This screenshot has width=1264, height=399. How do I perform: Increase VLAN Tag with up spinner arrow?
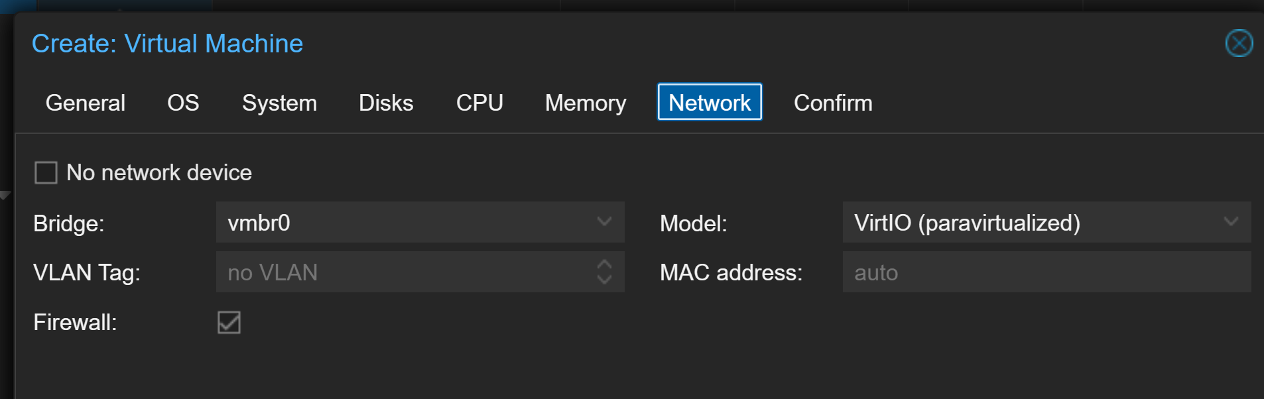[x=604, y=264]
